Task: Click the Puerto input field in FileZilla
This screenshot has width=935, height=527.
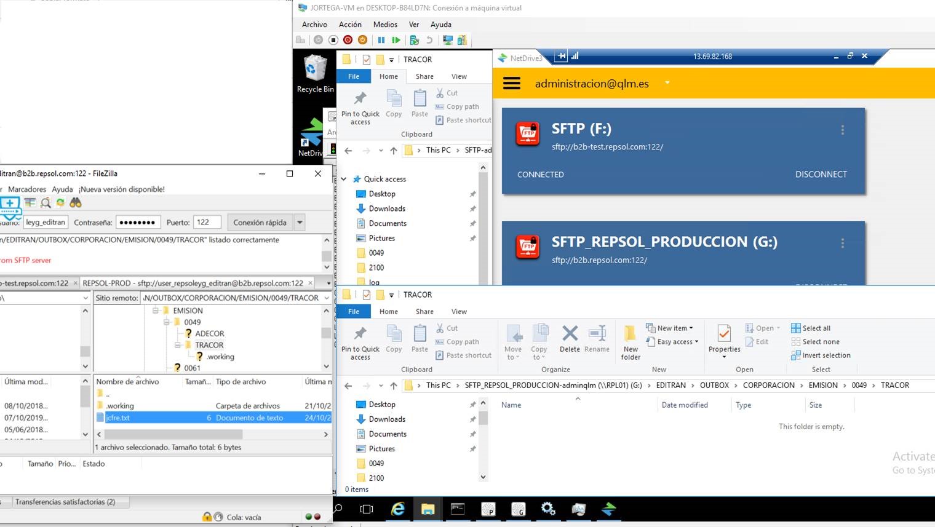Action: point(207,222)
